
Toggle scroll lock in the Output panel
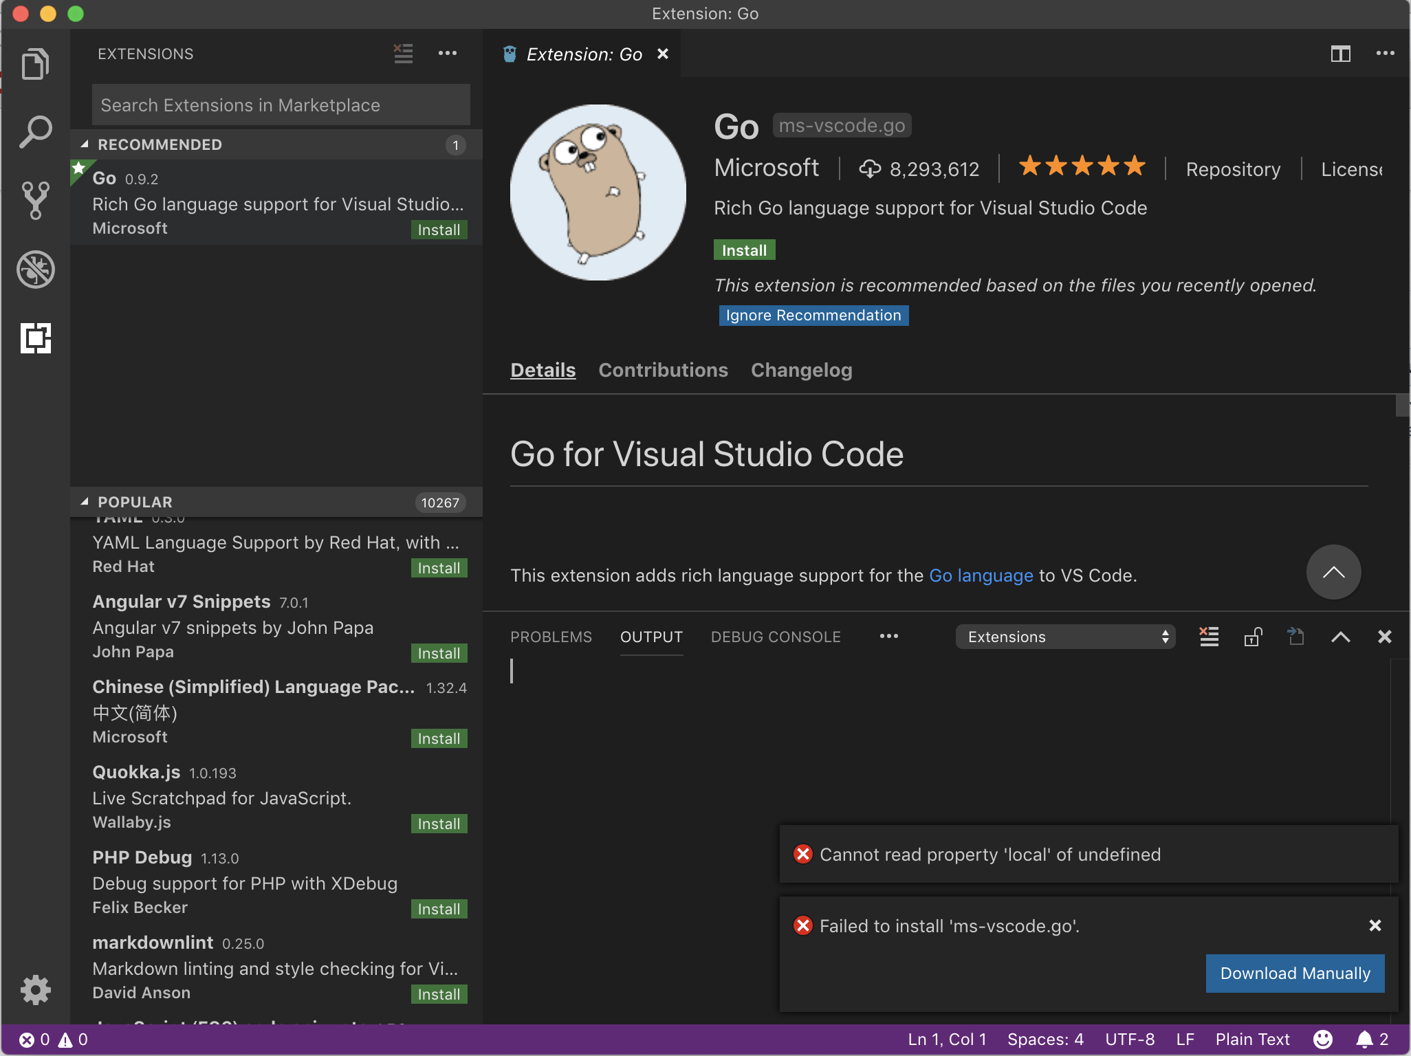pyautogui.click(x=1253, y=637)
